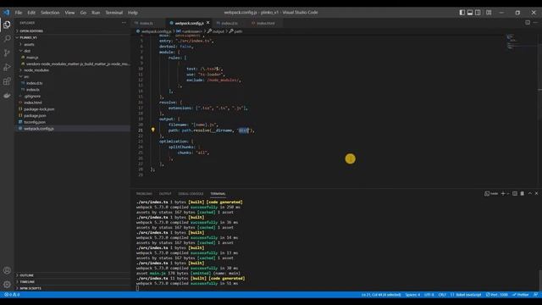
Task: Open the Accounts menu icon
Action: pos(7,270)
